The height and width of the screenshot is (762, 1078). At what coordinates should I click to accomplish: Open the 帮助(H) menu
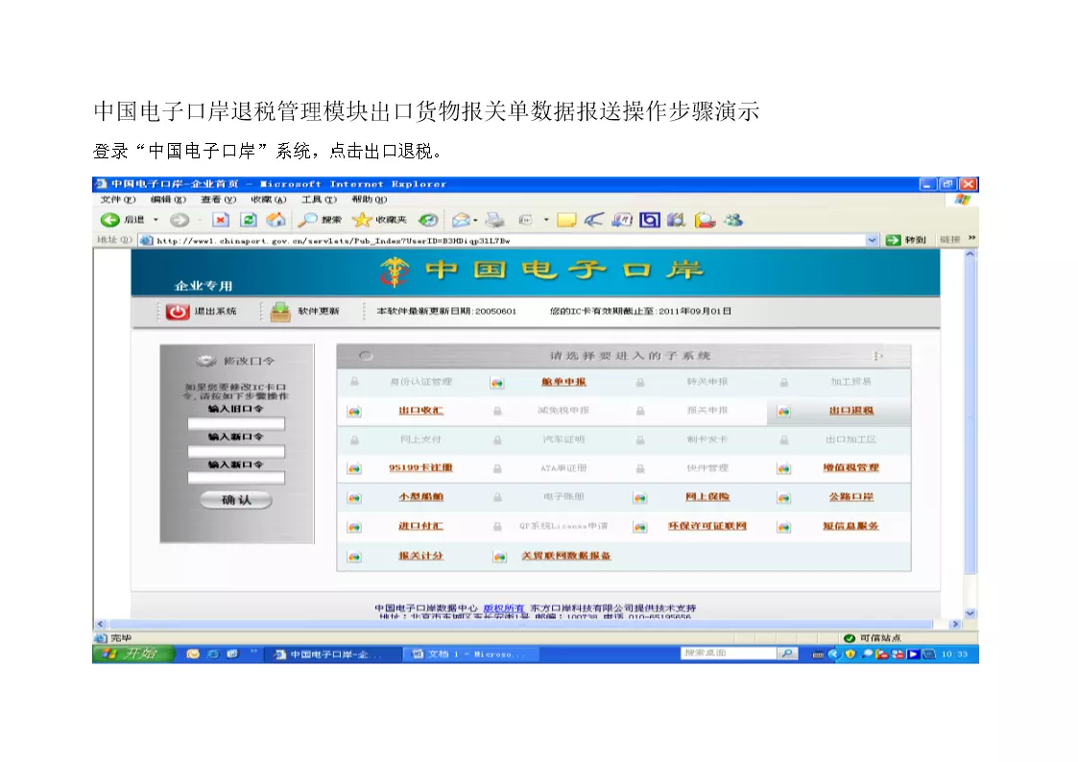[370, 200]
